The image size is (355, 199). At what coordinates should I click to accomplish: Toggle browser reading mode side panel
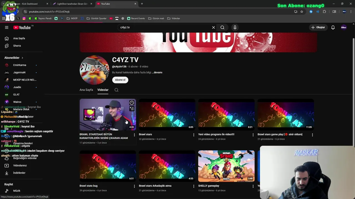coord(334,12)
